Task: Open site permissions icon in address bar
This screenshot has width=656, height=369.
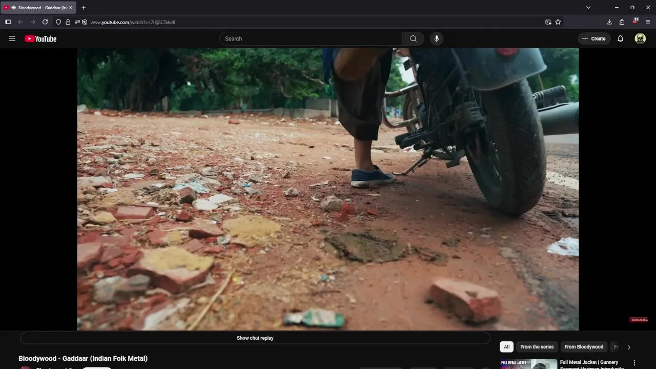Action: [x=77, y=22]
